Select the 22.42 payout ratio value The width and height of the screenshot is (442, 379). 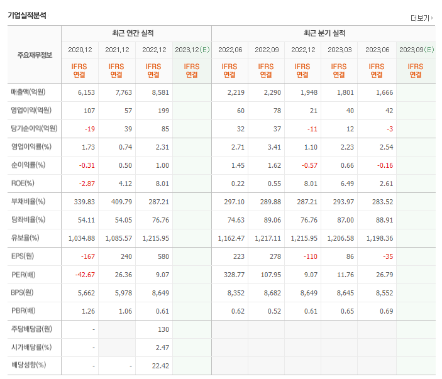(x=160, y=366)
